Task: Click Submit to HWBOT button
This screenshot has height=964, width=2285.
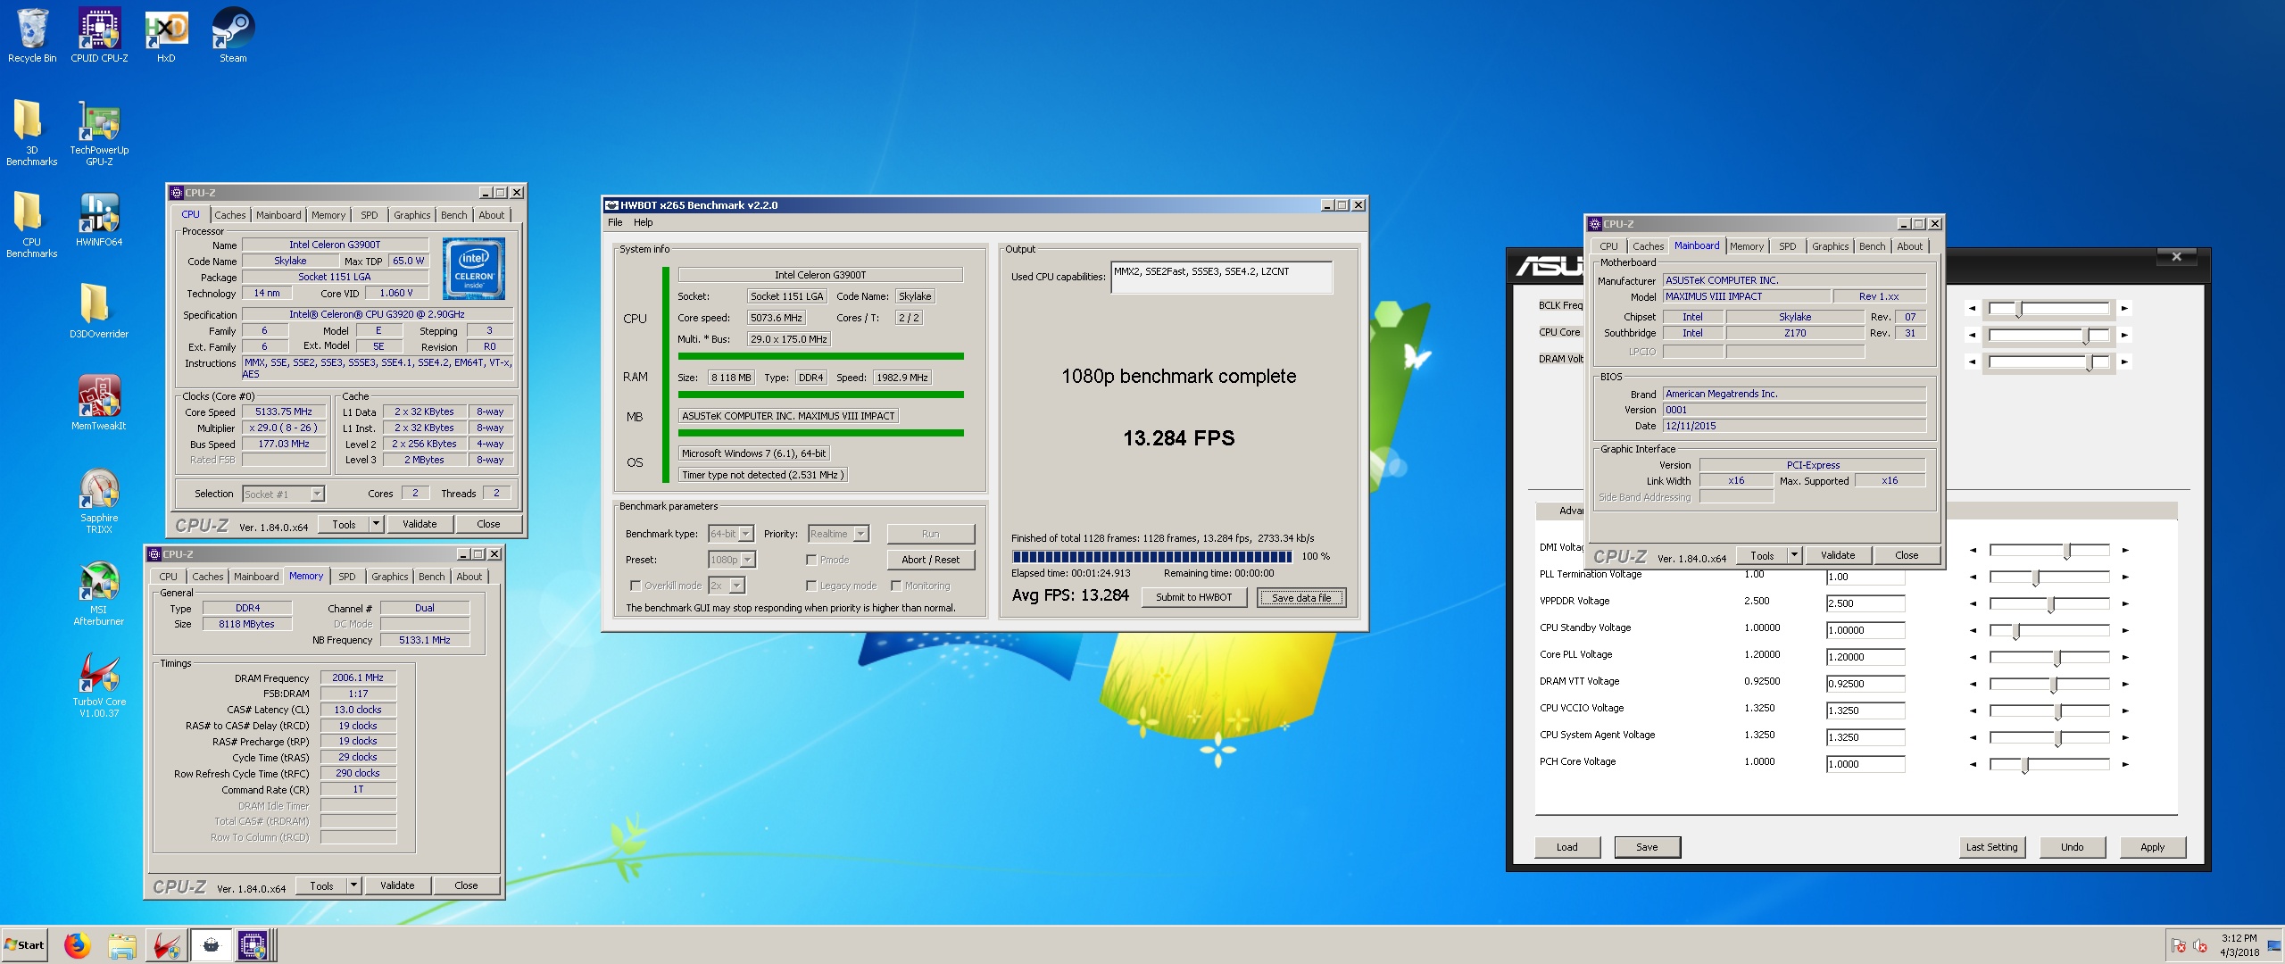Action: [1194, 597]
